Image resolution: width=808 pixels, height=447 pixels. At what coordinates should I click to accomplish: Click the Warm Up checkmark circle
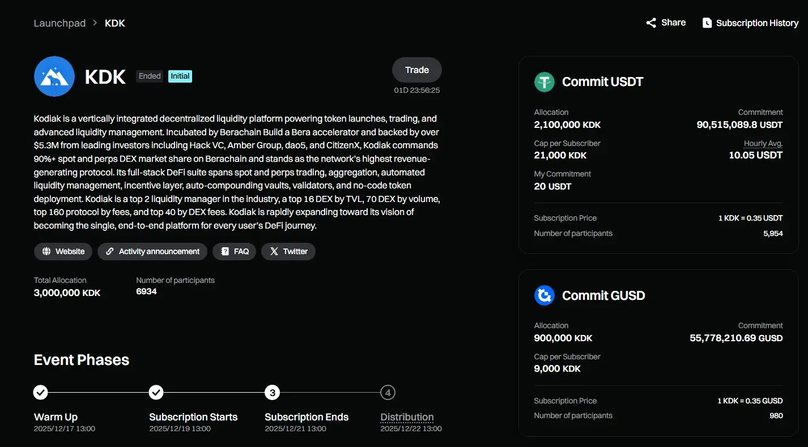(41, 392)
